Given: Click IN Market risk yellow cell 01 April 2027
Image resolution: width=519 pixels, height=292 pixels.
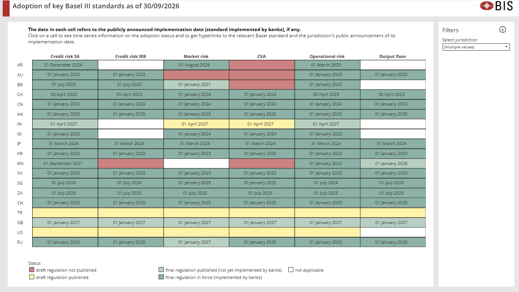Looking at the screenshot, I should pyautogui.click(x=196, y=124).
